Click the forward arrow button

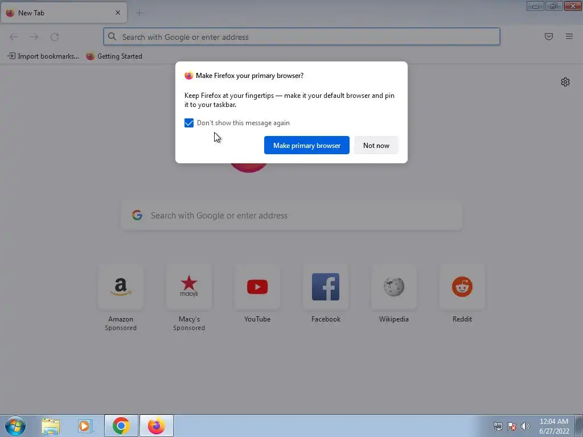pyautogui.click(x=34, y=37)
